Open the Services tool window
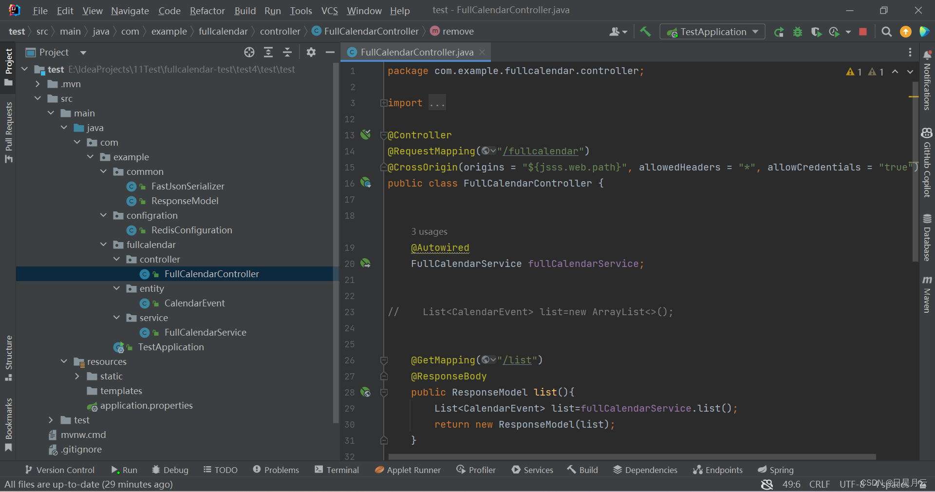Viewport: 935px width, 492px height. (x=532, y=470)
